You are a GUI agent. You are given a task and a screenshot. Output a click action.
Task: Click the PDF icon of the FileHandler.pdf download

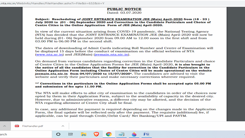[17, 126]
